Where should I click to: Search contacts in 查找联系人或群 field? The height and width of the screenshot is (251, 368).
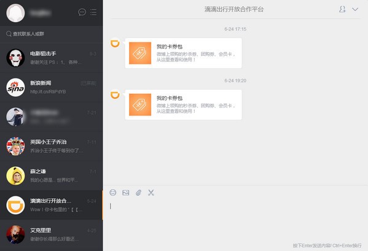click(51, 34)
